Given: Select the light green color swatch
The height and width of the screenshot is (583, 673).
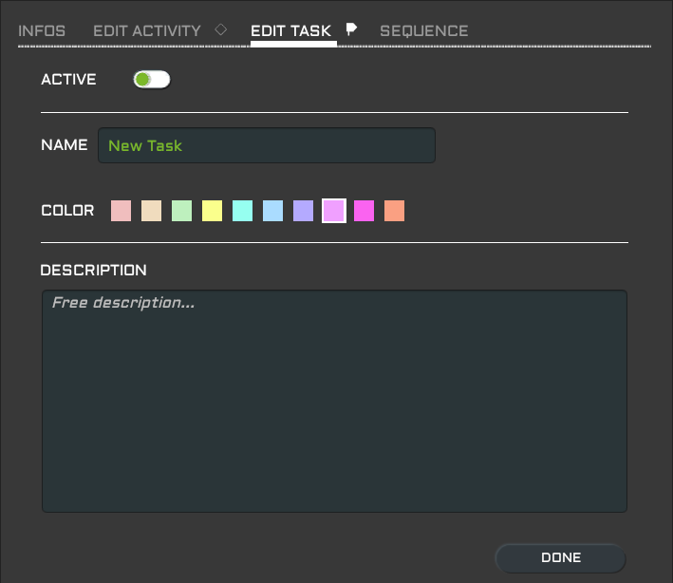Looking at the screenshot, I should [182, 211].
